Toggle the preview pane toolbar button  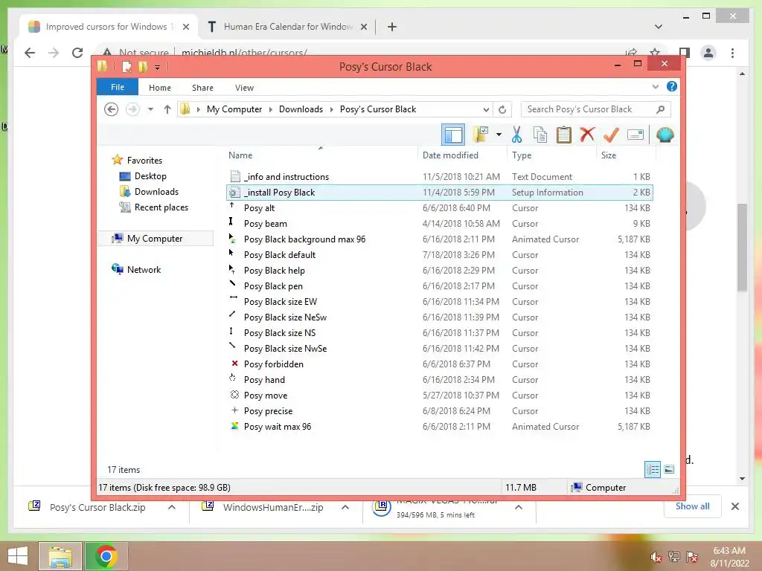453,135
